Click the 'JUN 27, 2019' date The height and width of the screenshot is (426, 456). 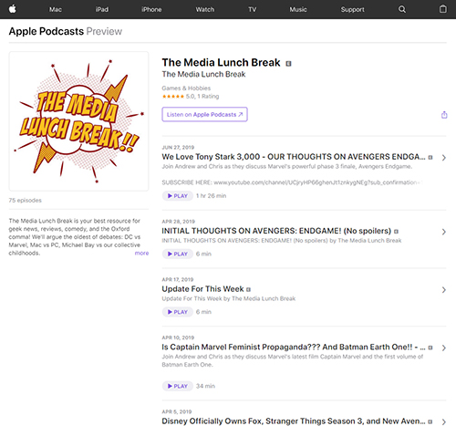coord(178,148)
